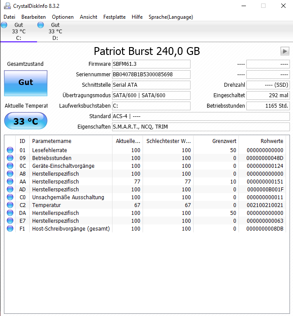Image resolution: width=293 pixels, height=316 pixels.
Task: Click the status orb of Geräte-Einschaltvorgänge row
Action: pos(10,166)
